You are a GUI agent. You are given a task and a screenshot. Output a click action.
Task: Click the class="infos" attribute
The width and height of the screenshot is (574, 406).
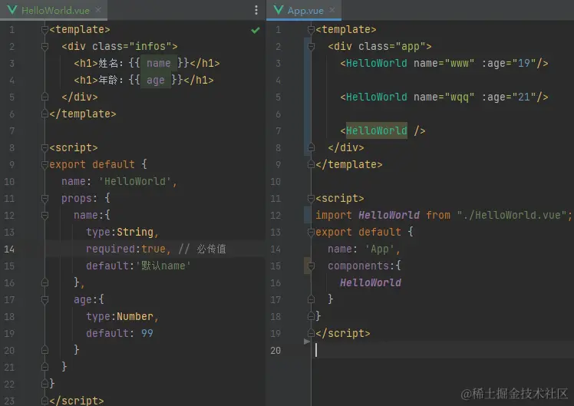click(131, 47)
